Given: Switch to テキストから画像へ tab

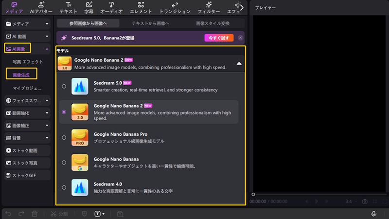Looking at the screenshot, I should (150, 23).
